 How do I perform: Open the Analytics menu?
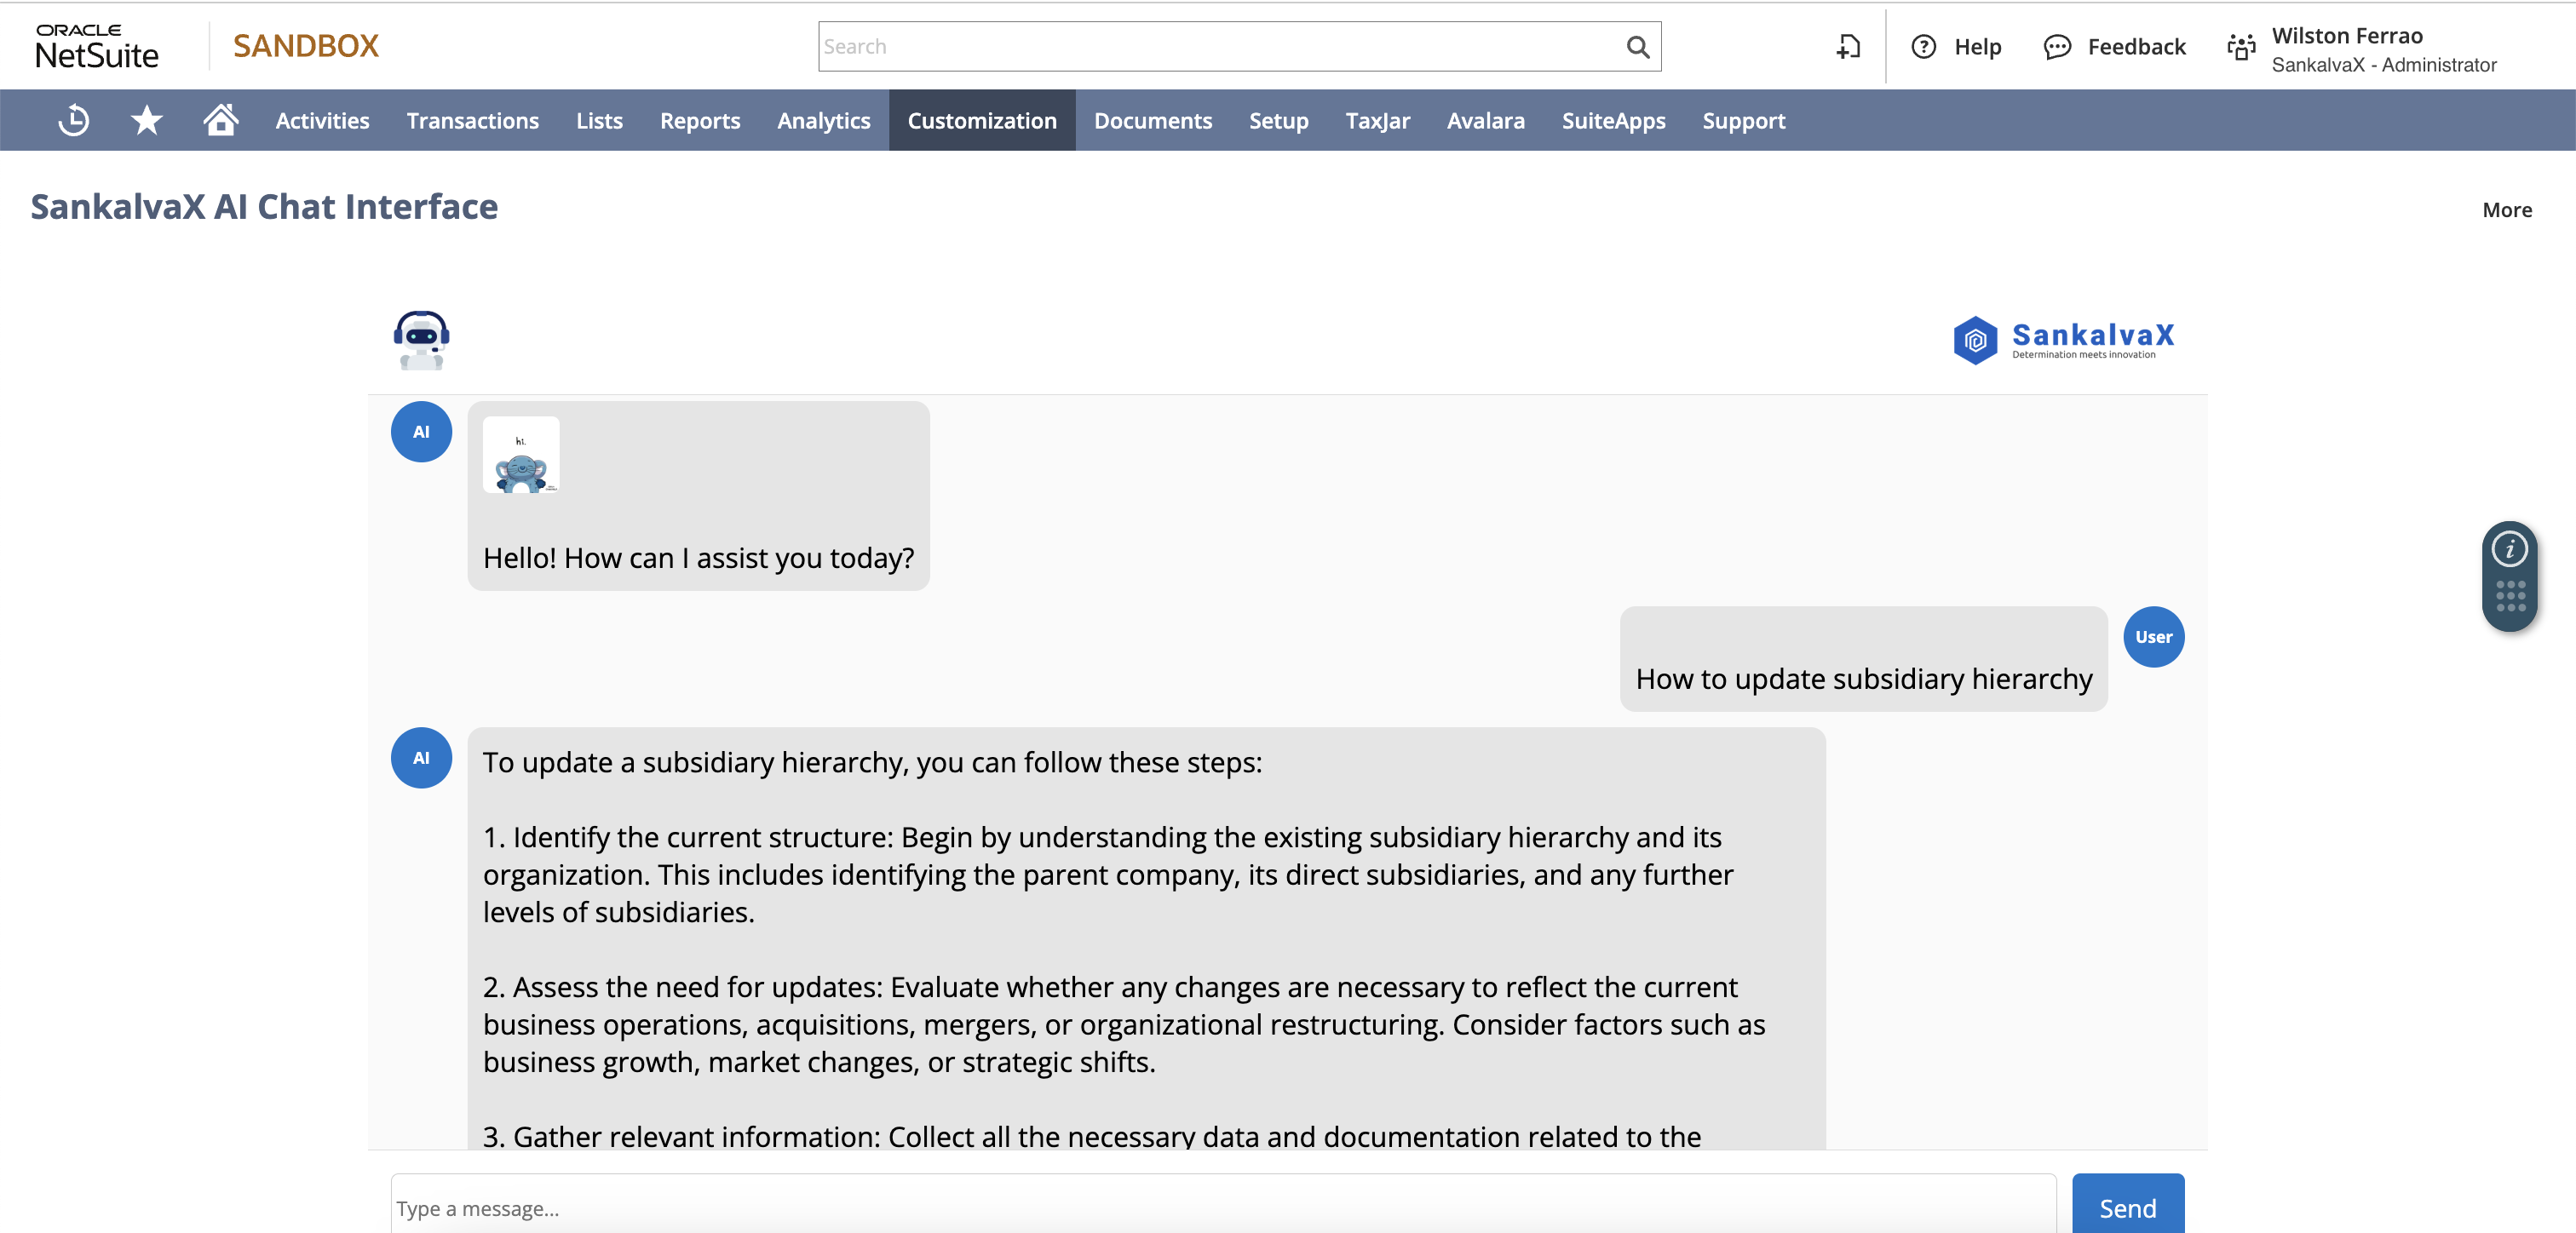(824, 120)
